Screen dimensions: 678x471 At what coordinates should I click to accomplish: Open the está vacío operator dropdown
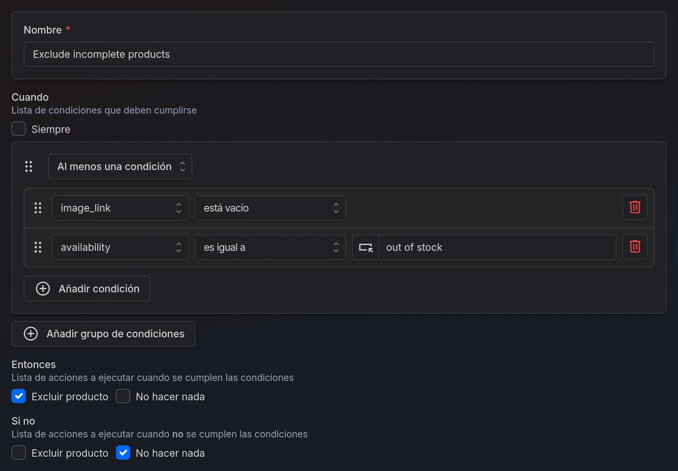[x=270, y=208]
